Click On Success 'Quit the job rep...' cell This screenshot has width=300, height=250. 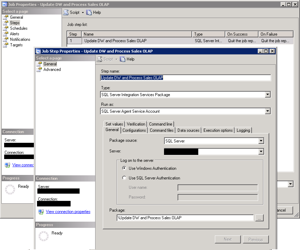pos(242,41)
